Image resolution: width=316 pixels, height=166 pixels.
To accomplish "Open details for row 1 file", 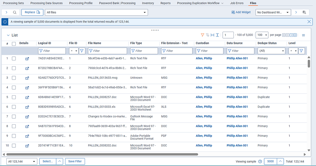I will pos(27,59).
